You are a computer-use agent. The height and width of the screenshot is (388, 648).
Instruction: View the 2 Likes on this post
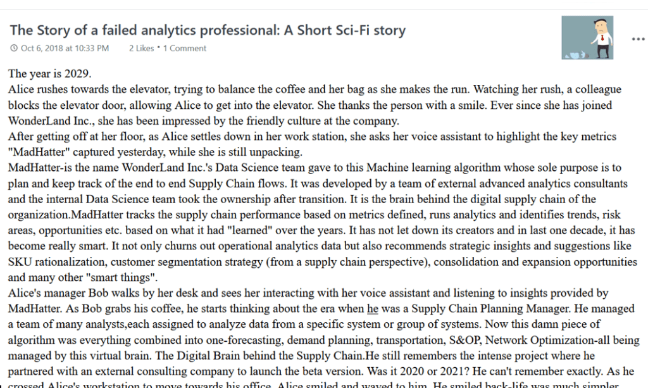(x=141, y=48)
